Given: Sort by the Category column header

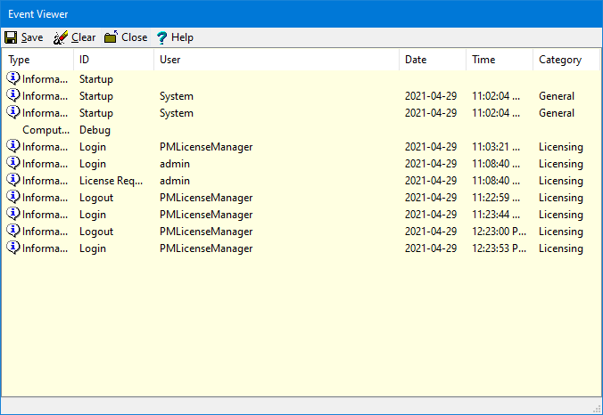Looking at the screenshot, I should [560, 60].
